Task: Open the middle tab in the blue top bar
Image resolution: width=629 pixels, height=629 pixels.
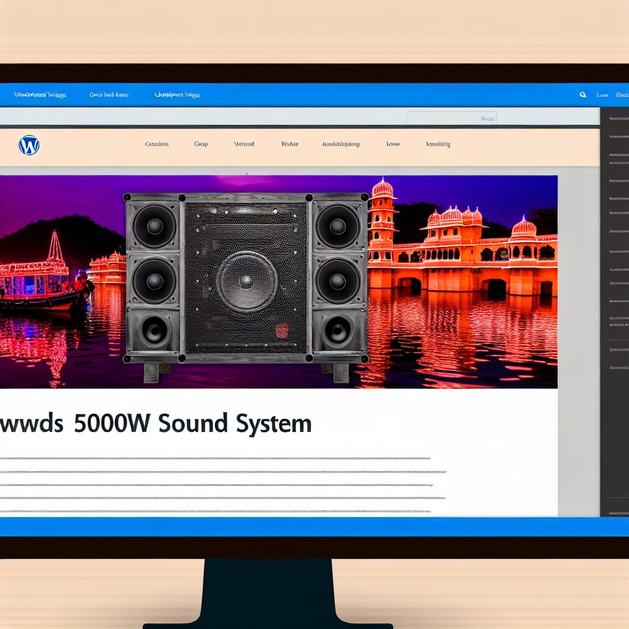Action: coord(109,95)
